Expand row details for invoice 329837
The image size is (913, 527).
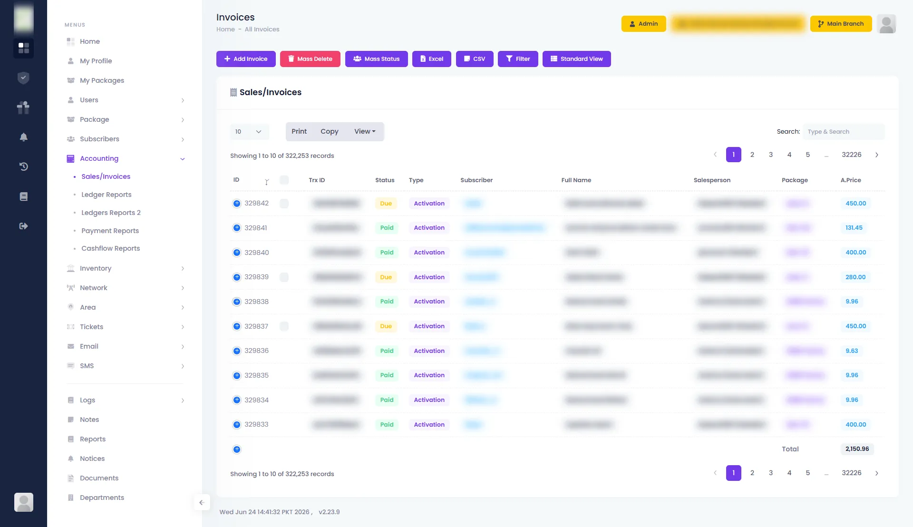click(237, 326)
